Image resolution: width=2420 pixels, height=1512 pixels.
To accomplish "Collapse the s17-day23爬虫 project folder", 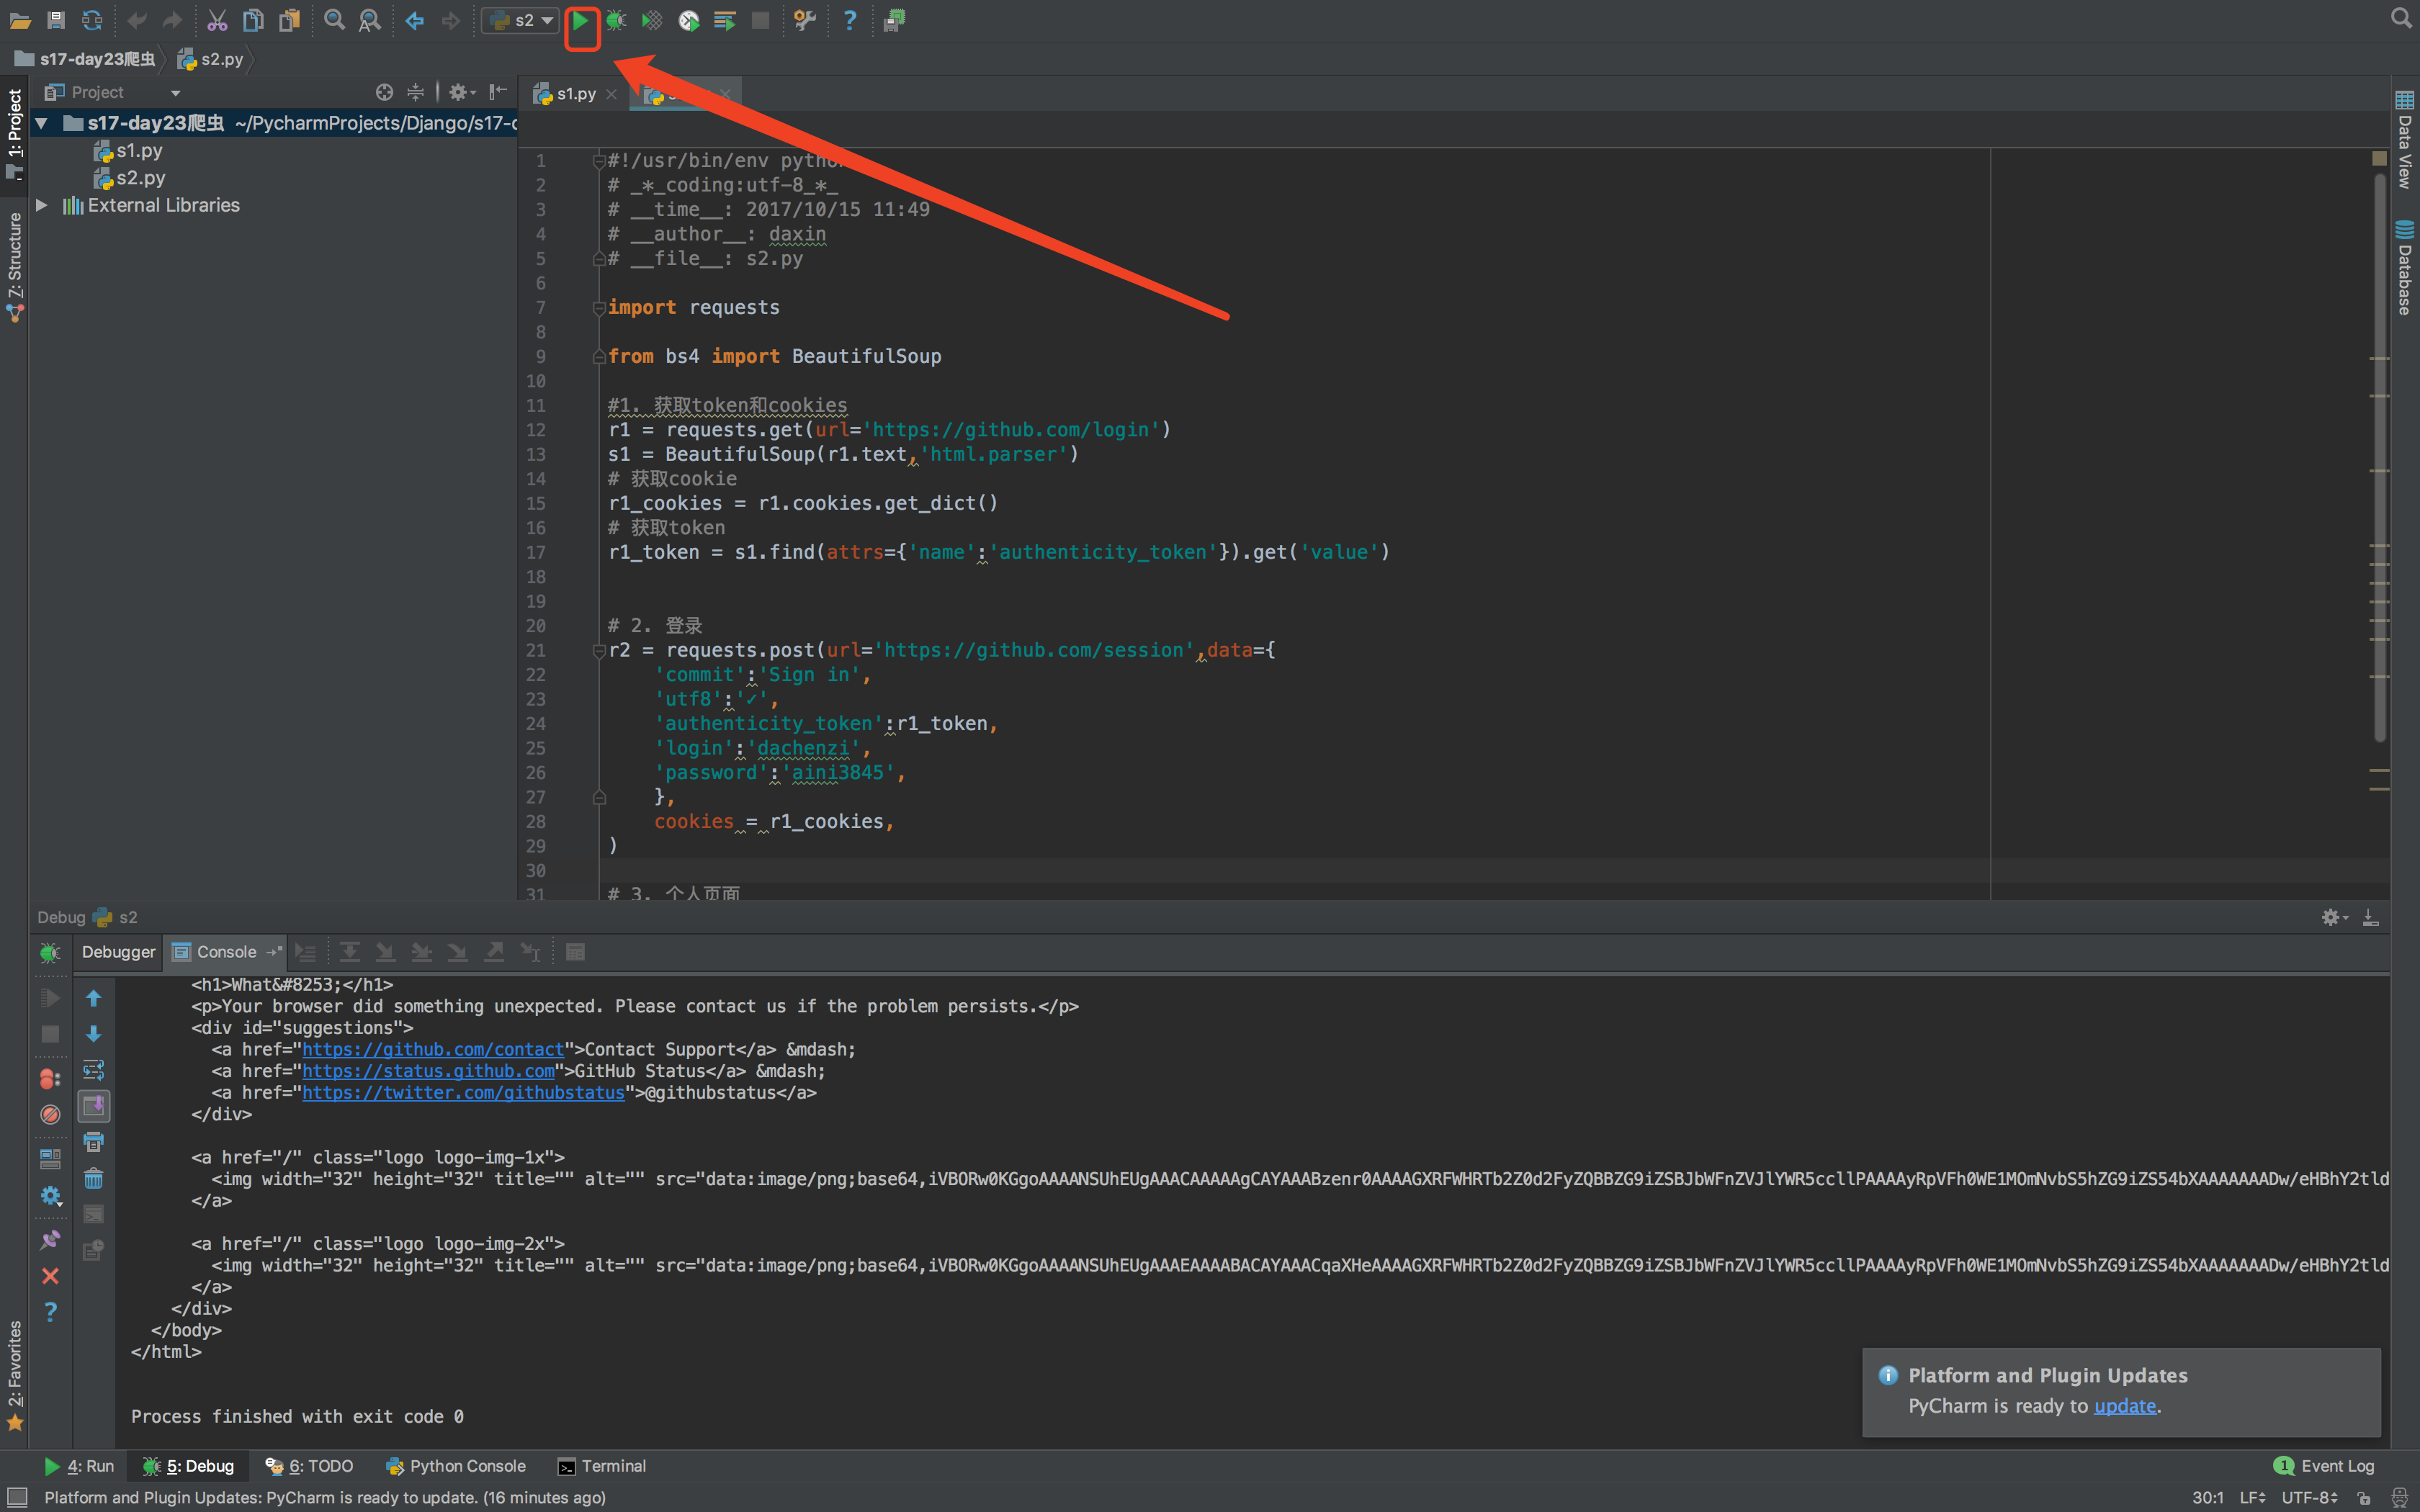I will [42, 123].
